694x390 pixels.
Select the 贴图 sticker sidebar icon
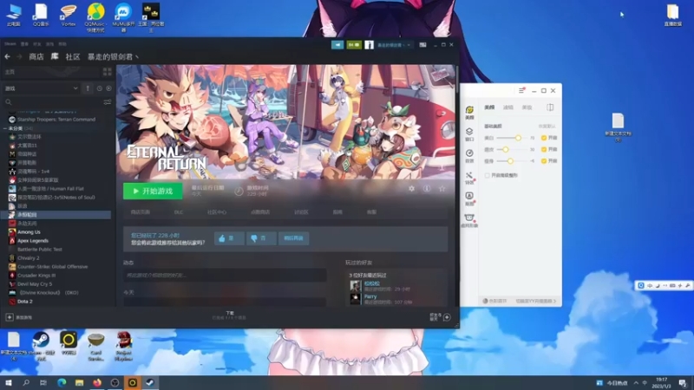pos(469,199)
